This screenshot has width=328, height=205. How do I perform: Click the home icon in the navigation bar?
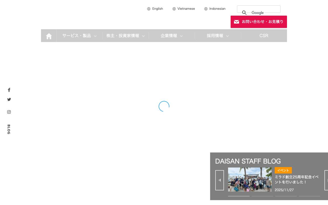coord(49,36)
